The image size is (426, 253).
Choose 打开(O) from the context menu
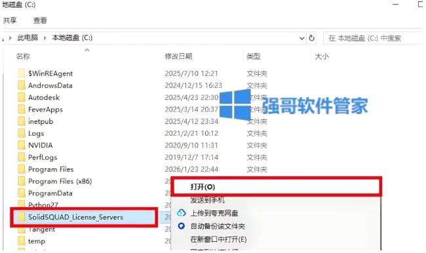point(276,187)
